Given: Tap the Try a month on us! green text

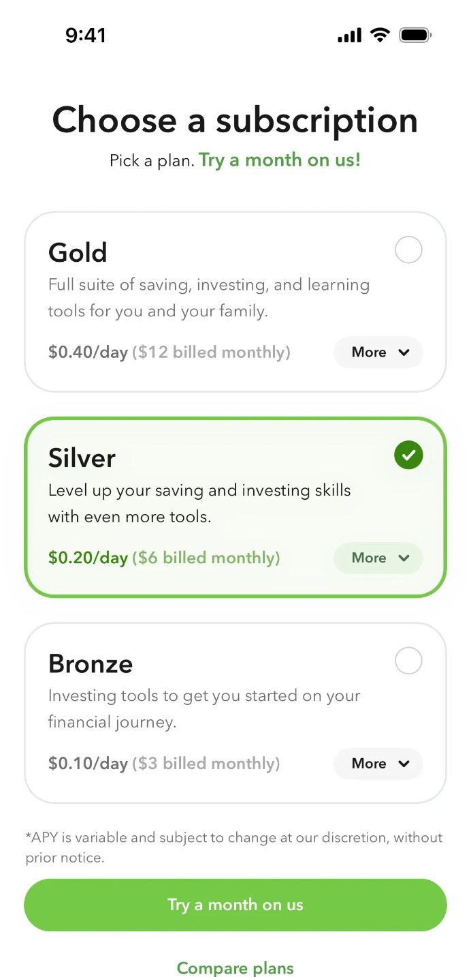Looking at the screenshot, I should [x=280, y=160].
